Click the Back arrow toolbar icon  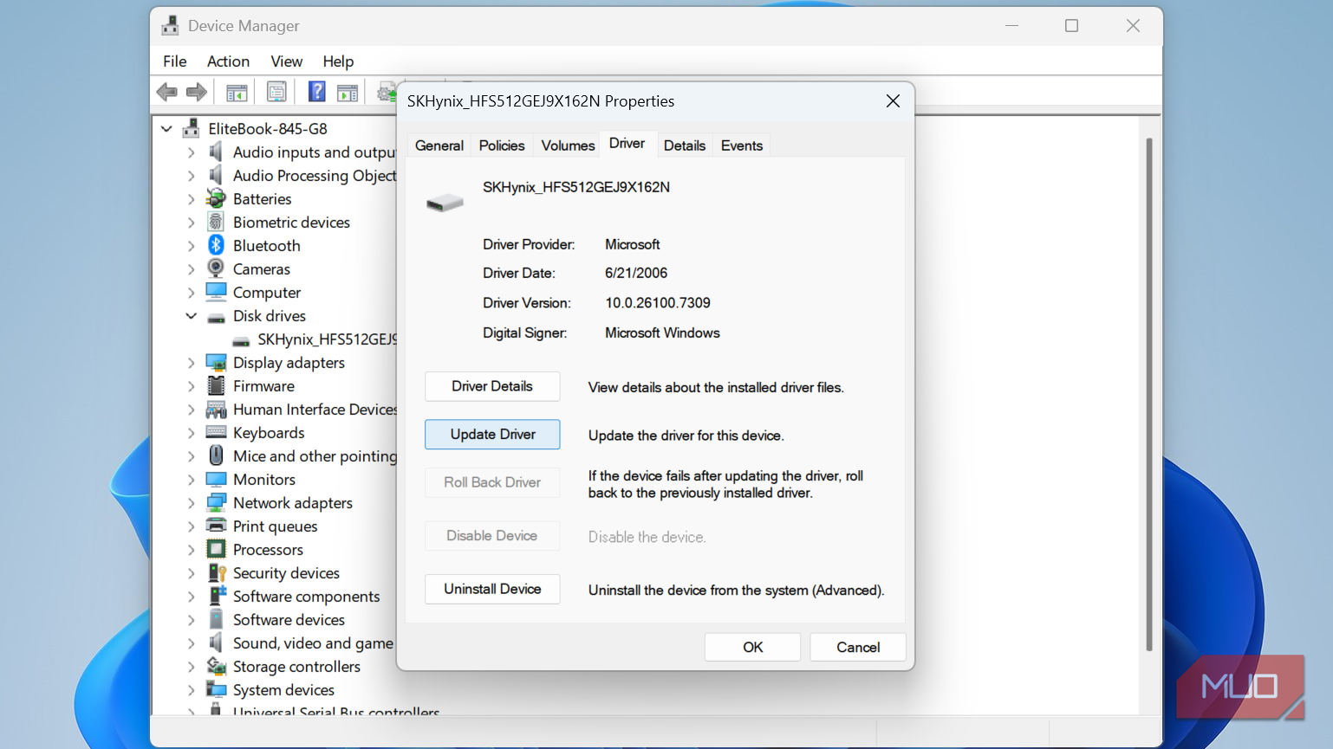pyautogui.click(x=167, y=92)
